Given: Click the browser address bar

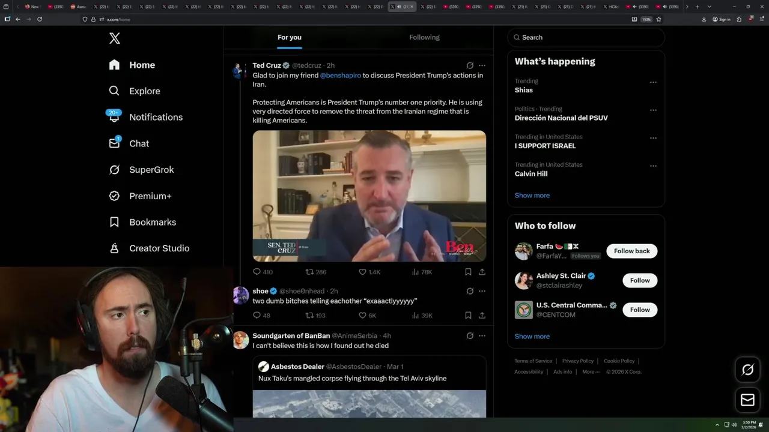Looking at the screenshot, I should 354,19.
